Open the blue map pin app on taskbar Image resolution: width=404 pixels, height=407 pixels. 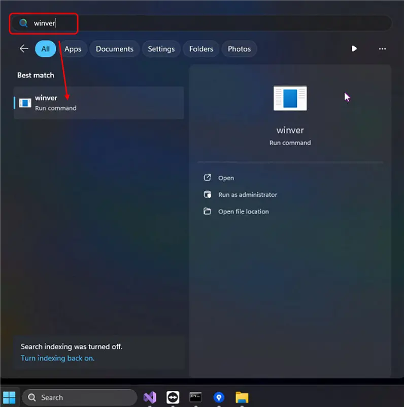point(219,397)
